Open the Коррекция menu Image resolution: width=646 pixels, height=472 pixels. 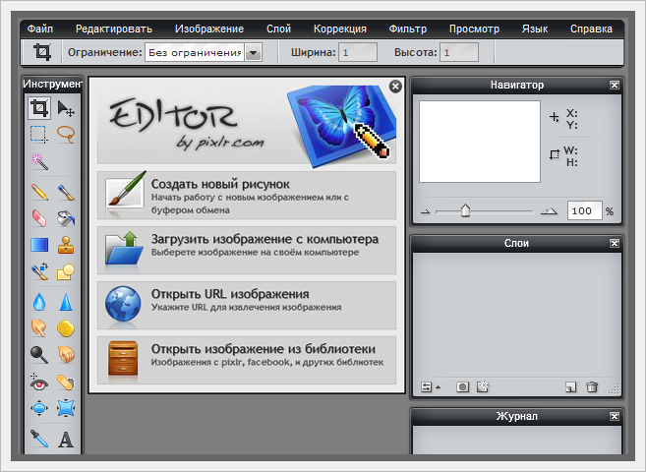(x=340, y=29)
